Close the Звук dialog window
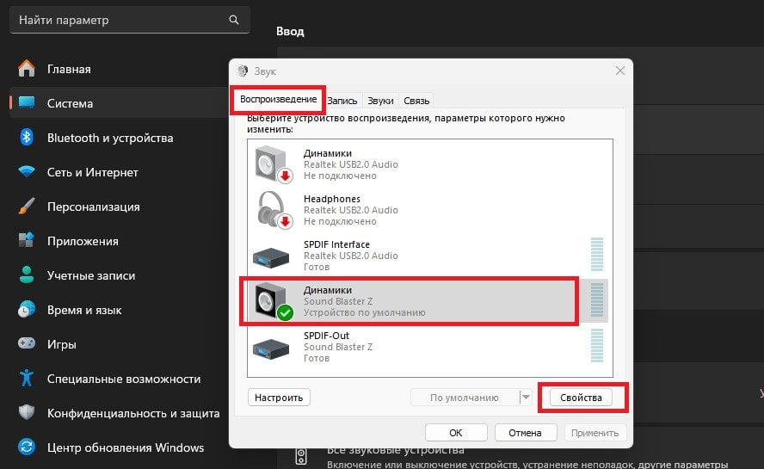Image resolution: width=764 pixels, height=469 pixels. tap(619, 71)
